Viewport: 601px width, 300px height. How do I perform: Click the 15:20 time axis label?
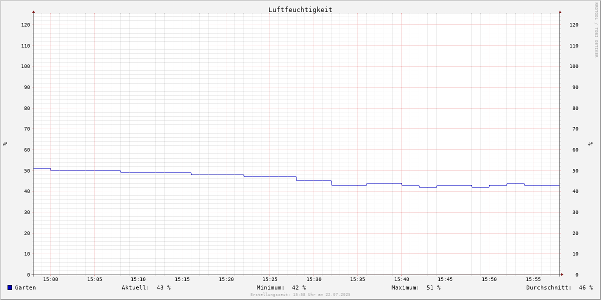coord(226,279)
